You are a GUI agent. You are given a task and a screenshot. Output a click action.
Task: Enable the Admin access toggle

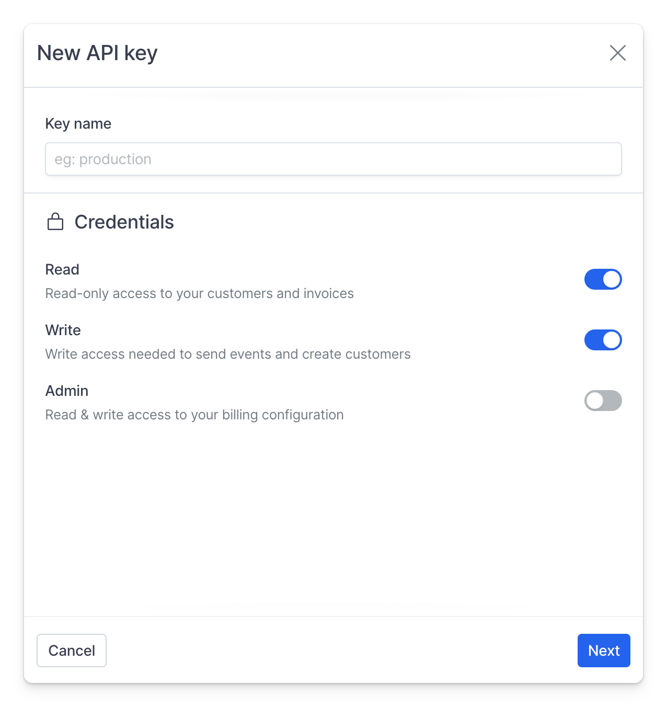(603, 401)
